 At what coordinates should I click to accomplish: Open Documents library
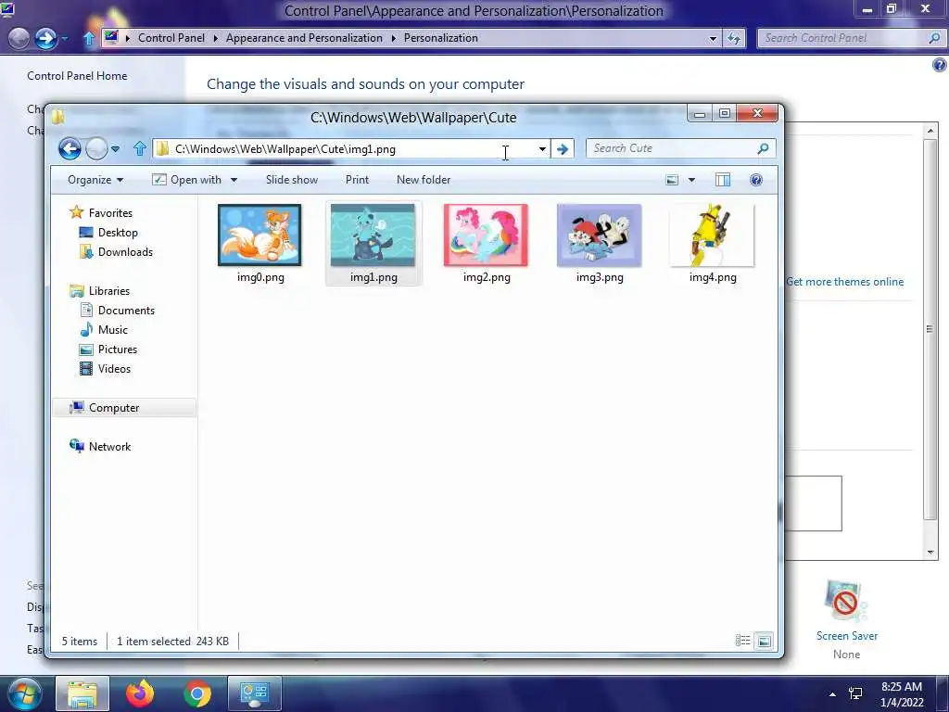(118, 310)
